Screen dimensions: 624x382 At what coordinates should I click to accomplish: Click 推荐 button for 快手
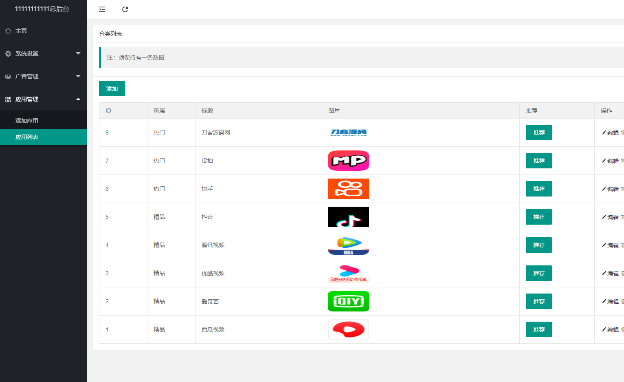click(x=539, y=189)
